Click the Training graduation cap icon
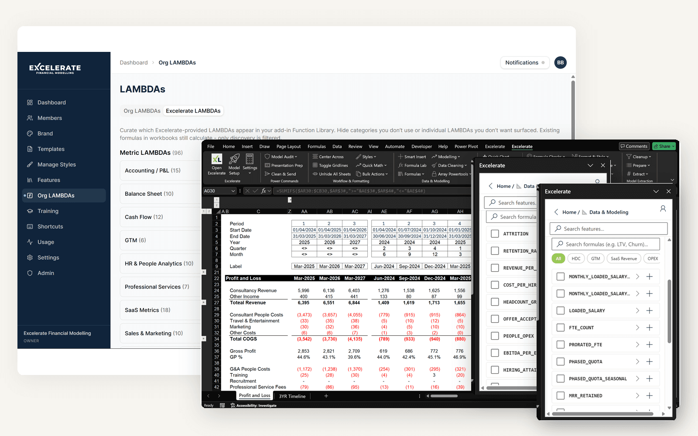Image resolution: width=698 pixels, height=436 pixels. 30,211
